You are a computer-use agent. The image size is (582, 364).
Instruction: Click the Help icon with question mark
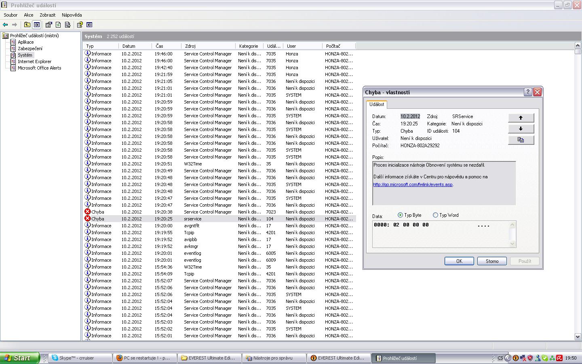(80, 25)
